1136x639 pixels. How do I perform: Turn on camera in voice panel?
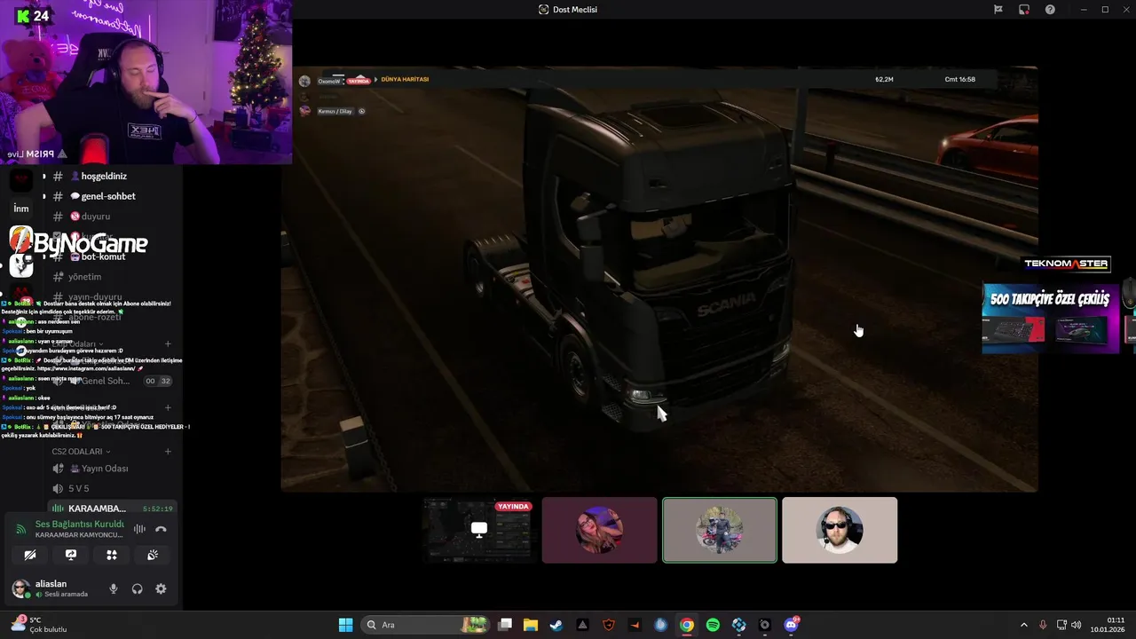[x=30, y=555]
